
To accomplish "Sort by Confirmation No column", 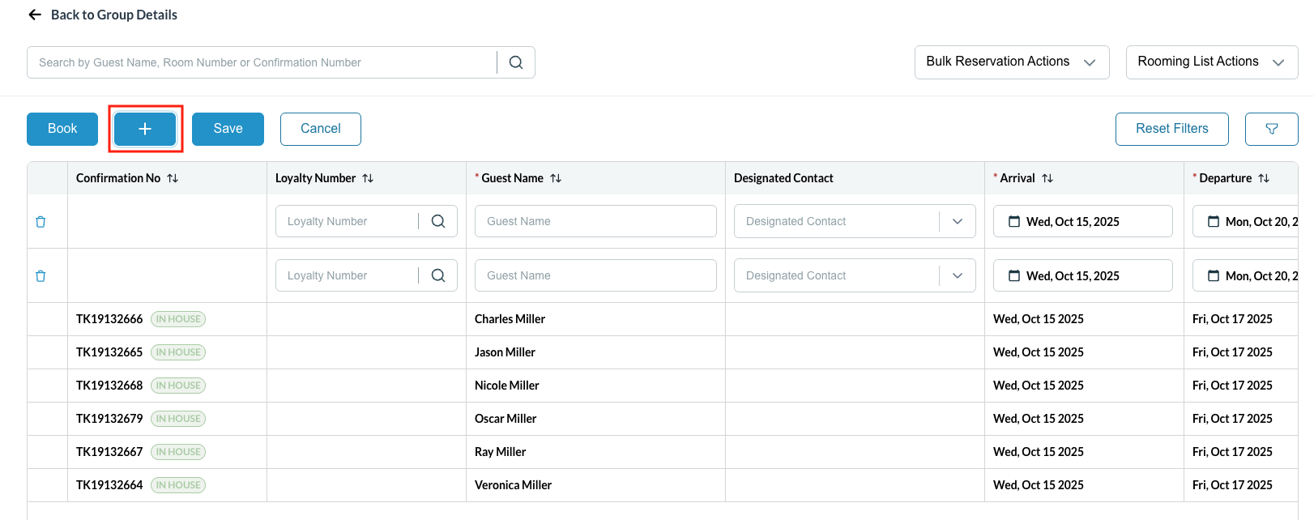I will [x=173, y=178].
